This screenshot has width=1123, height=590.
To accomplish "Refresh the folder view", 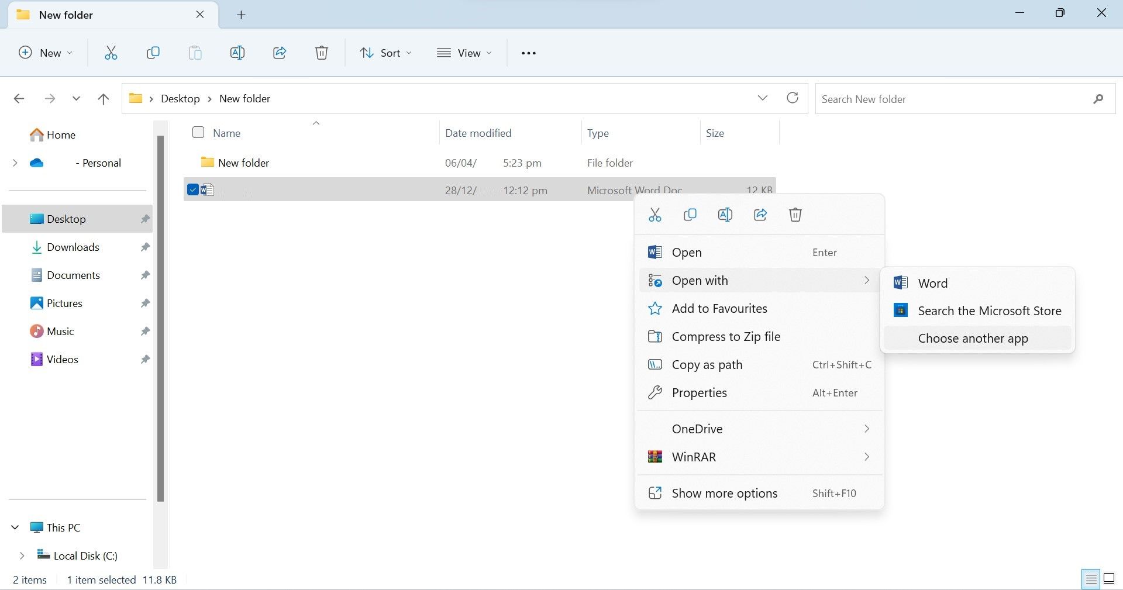I will (793, 98).
